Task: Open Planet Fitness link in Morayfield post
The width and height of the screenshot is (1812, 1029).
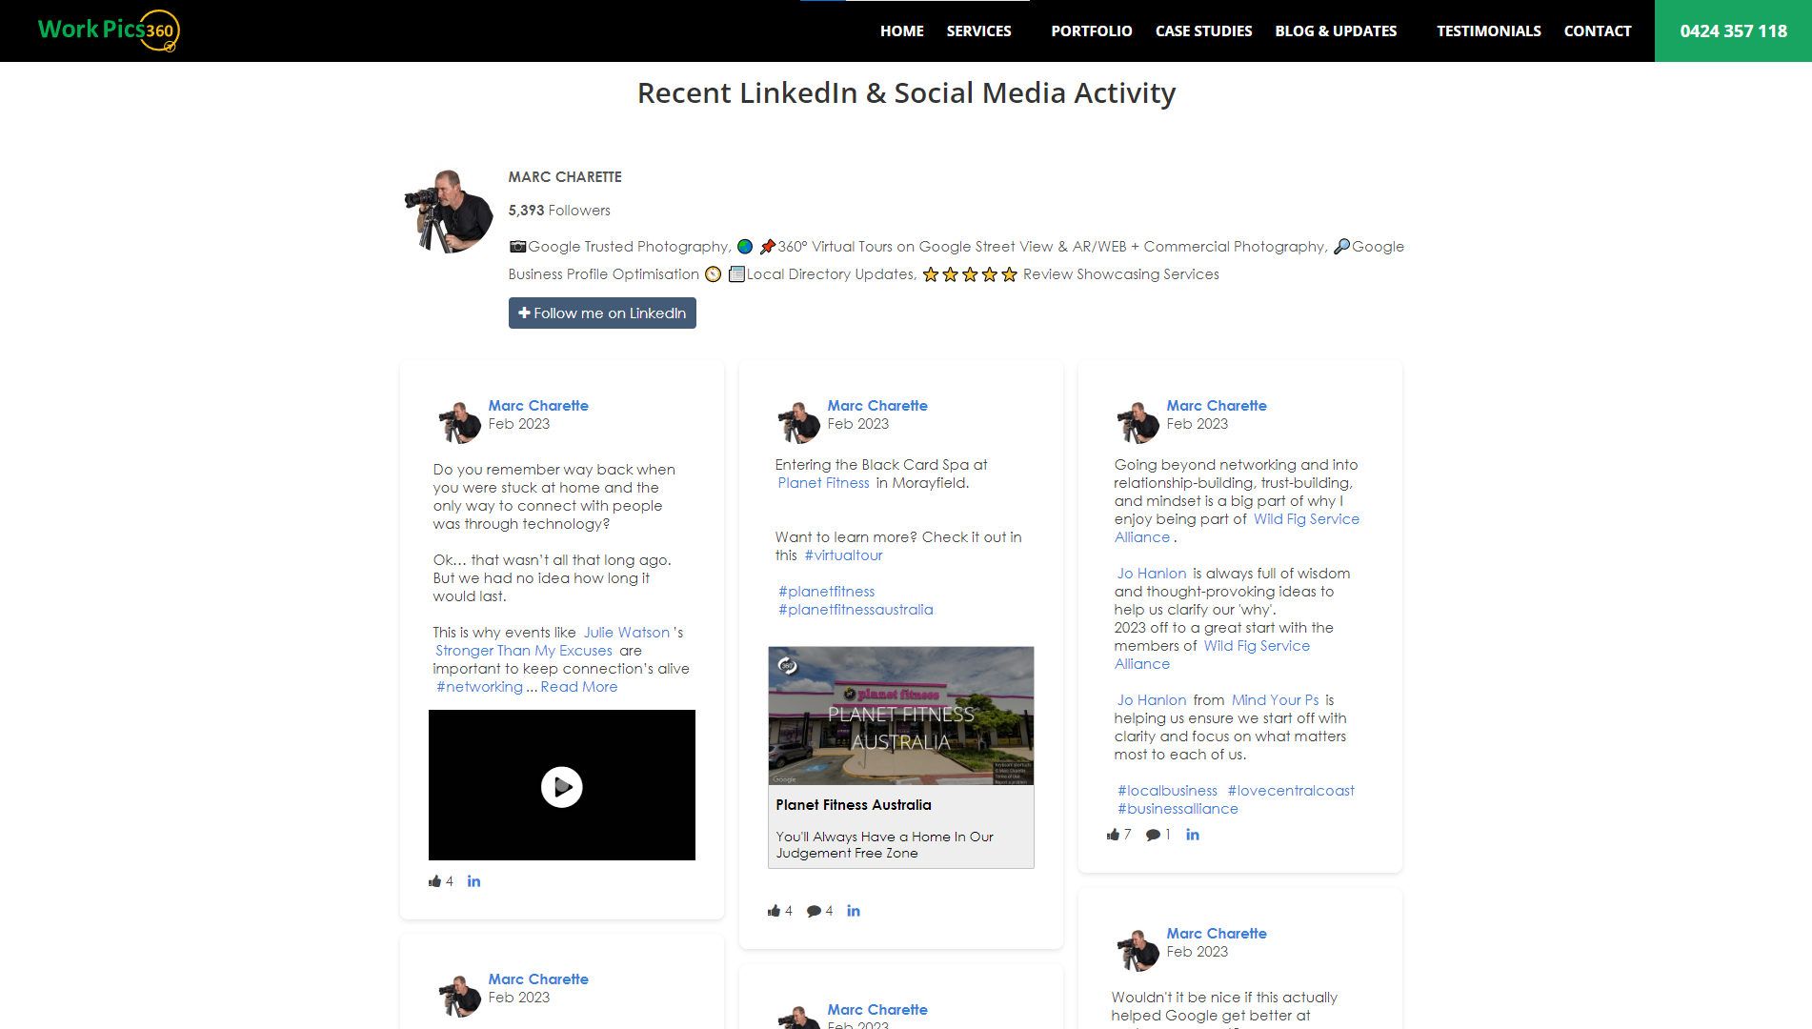Action: (x=823, y=482)
